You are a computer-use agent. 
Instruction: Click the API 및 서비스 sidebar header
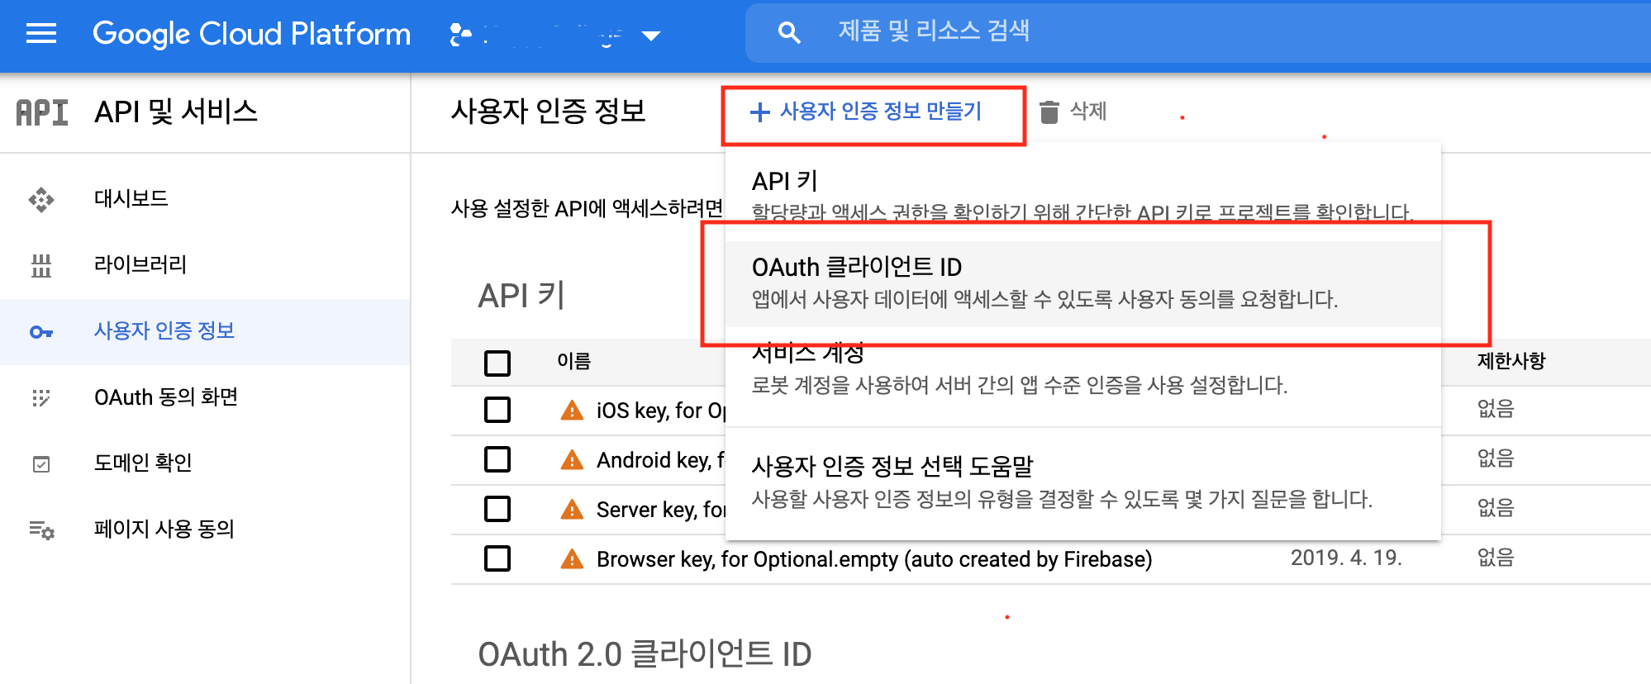tap(176, 112)
